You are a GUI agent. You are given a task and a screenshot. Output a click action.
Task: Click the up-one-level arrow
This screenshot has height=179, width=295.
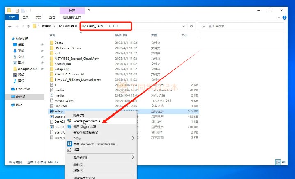[x=35, y=26]
